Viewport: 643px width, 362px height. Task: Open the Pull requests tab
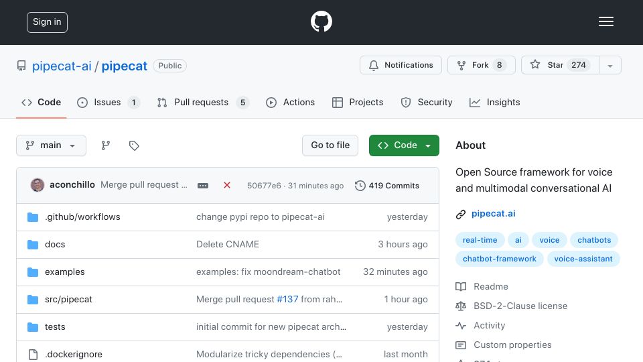click(x=203, y=102)
